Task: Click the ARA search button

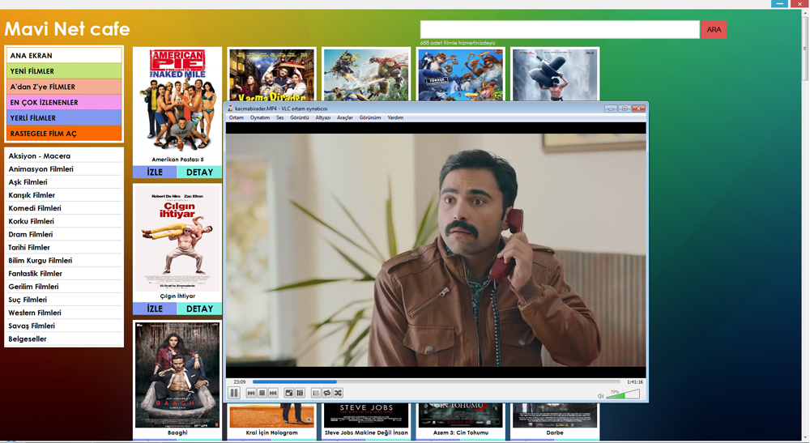Action: point(714,29)
